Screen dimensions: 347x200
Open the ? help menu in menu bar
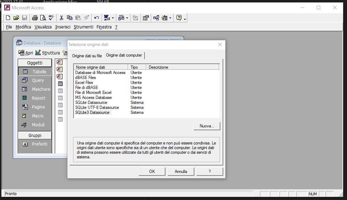(116, 27)
